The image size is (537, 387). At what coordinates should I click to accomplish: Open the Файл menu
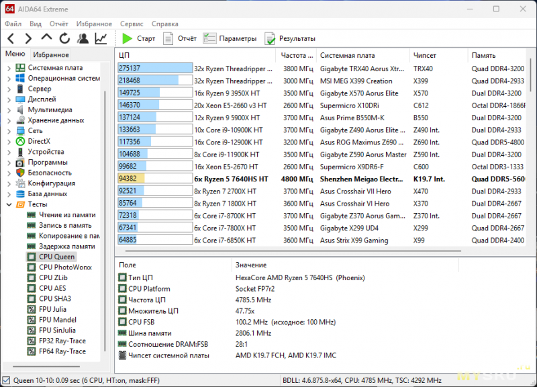[x=13, y=24]
